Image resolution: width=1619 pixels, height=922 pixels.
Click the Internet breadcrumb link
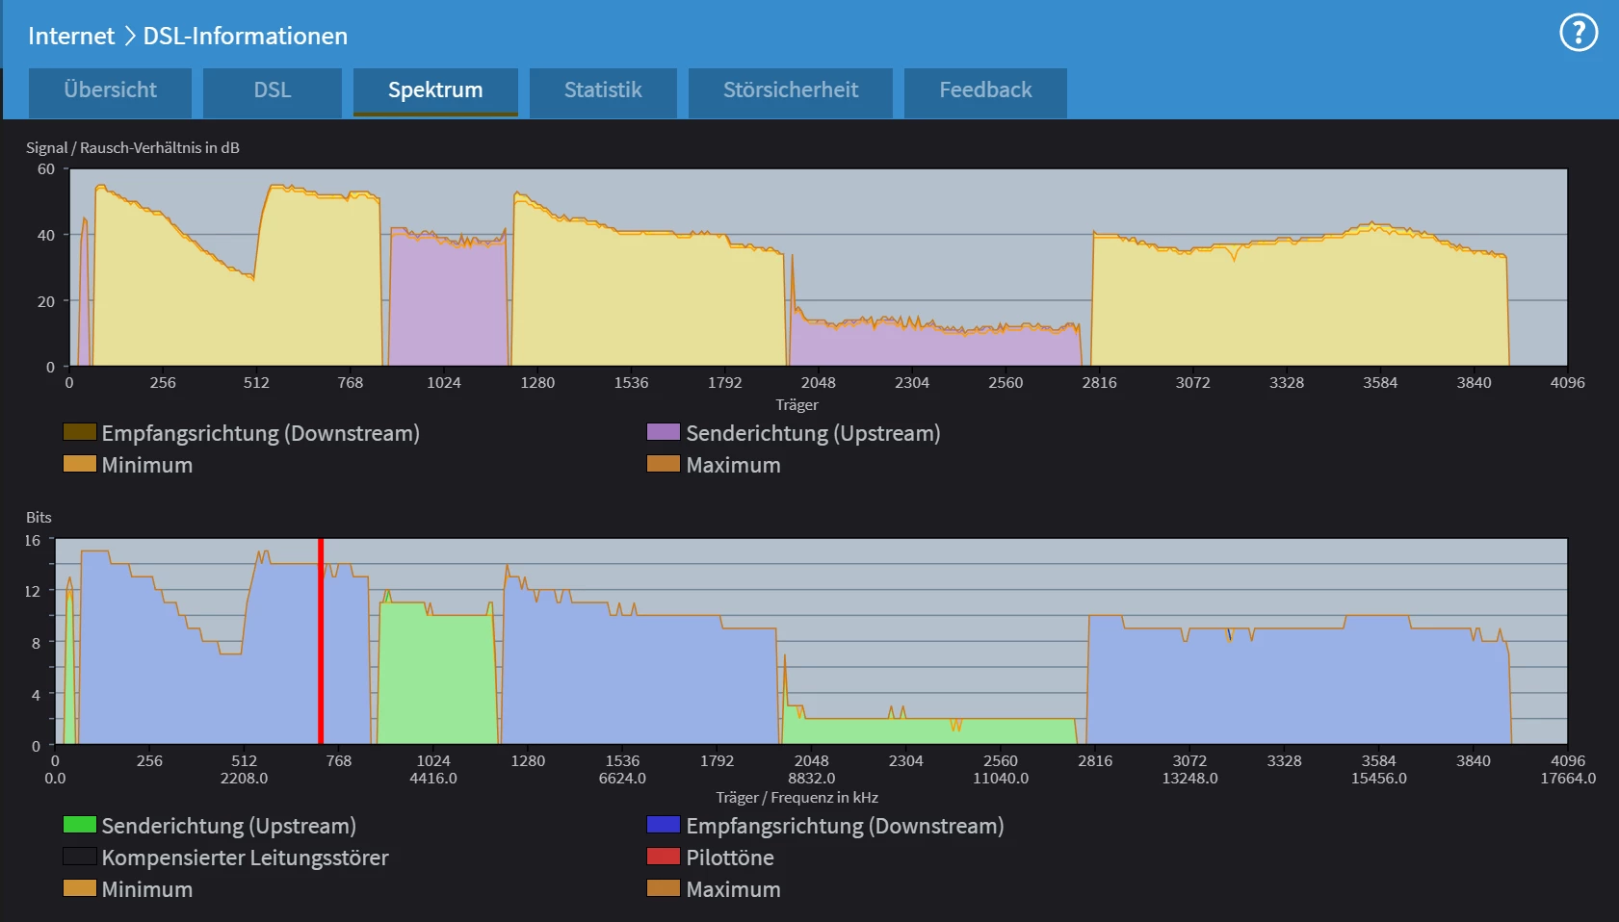(71, 36)
